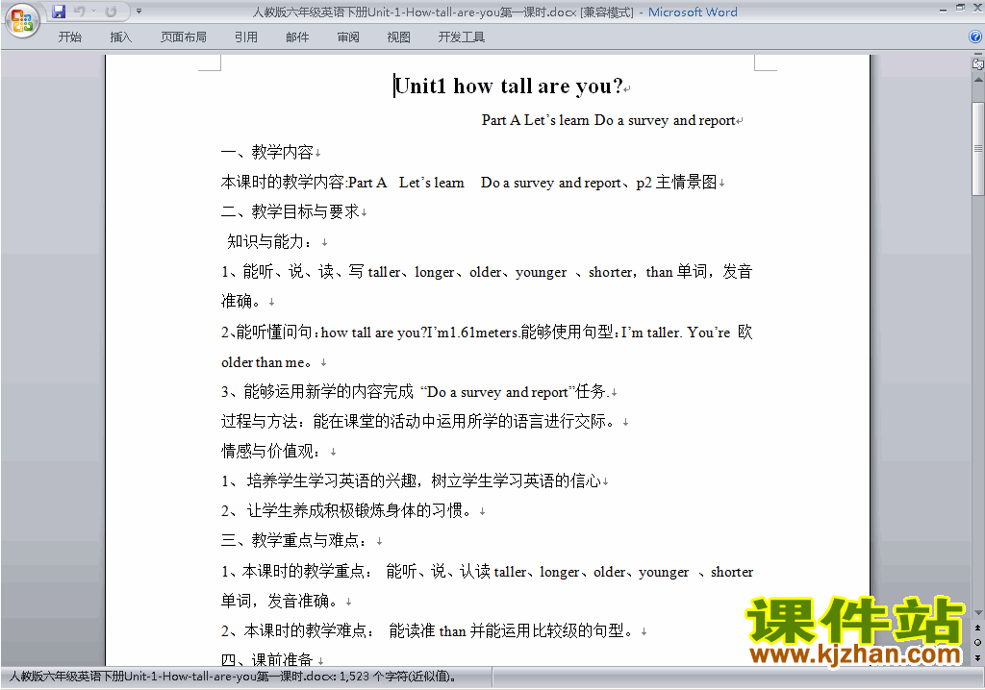985x690 pixels.
Task: Click the line '知识与能力：'
Action: pos(270,242)
